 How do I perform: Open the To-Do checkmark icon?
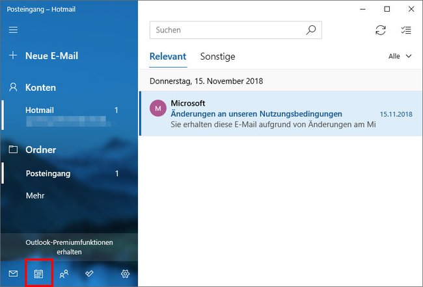point(89,274)
